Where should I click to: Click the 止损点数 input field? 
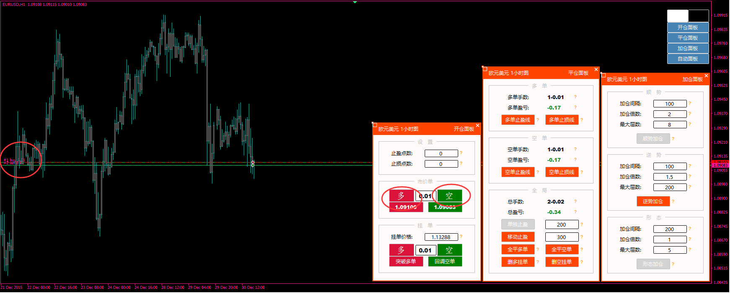click(x=441, y=164)
